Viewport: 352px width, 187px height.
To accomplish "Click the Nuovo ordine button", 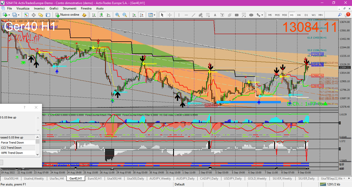I will coord(68,15).
